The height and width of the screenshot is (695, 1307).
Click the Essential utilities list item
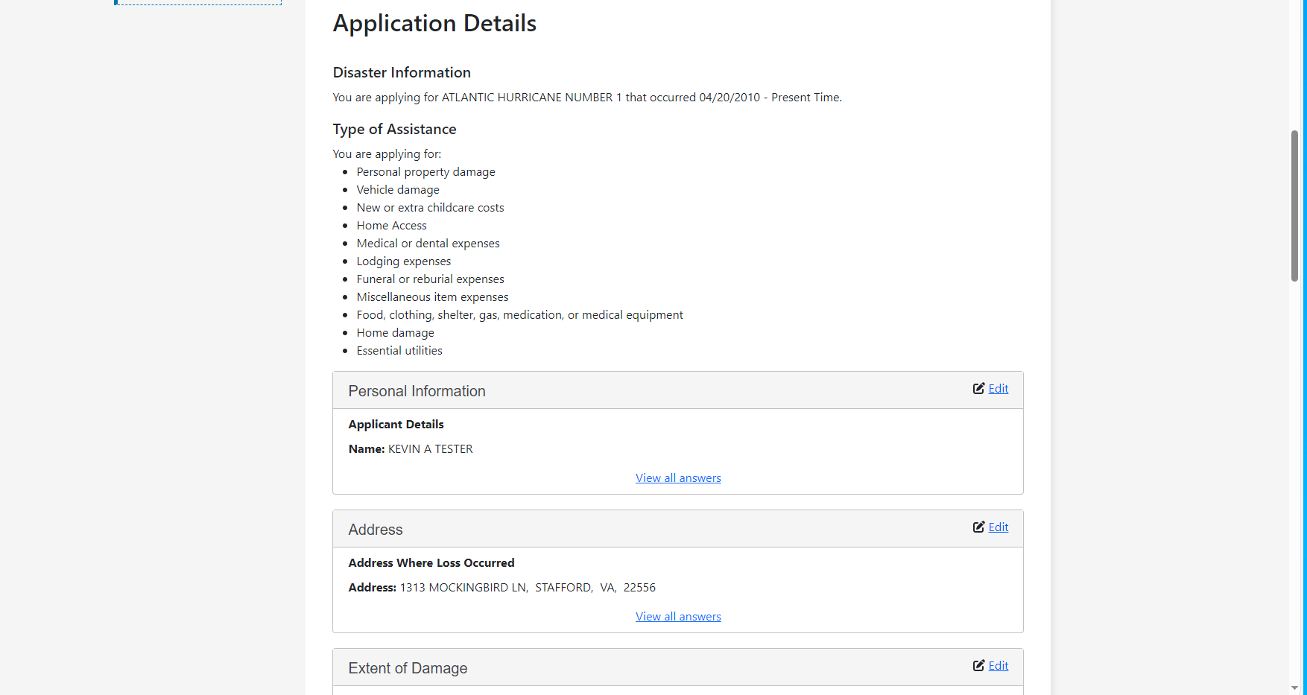click(x=399, y=351)
